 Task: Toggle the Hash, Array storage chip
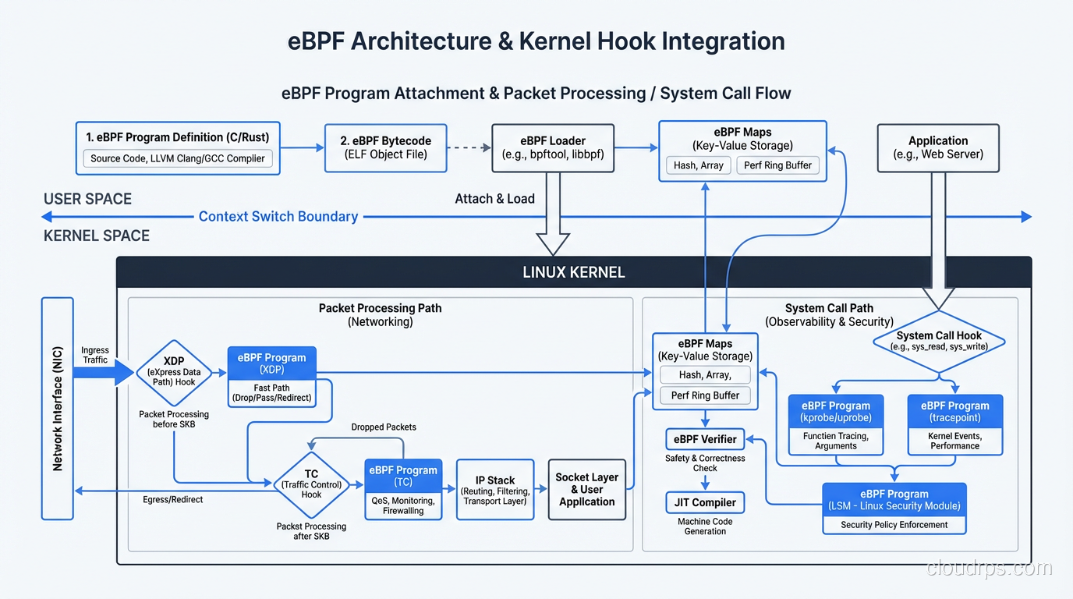tap(697, 165)
